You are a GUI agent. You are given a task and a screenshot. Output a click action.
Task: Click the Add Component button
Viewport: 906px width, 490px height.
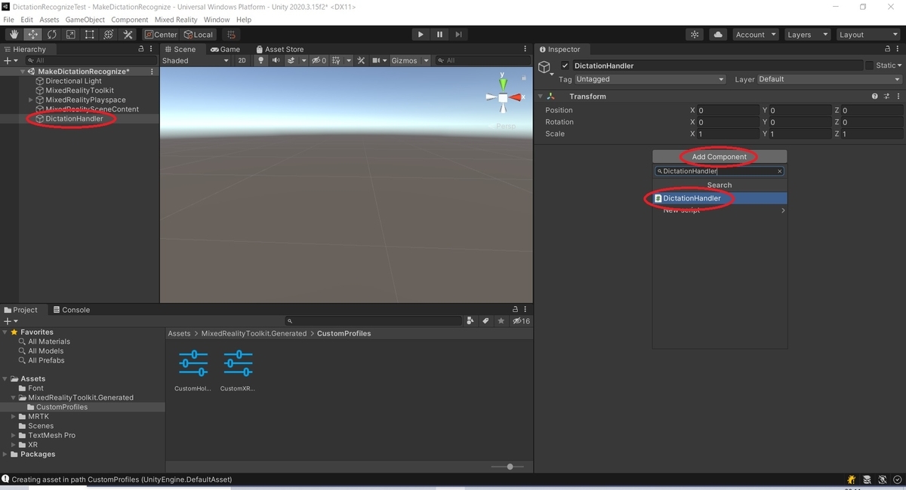(x=720, y=157)
